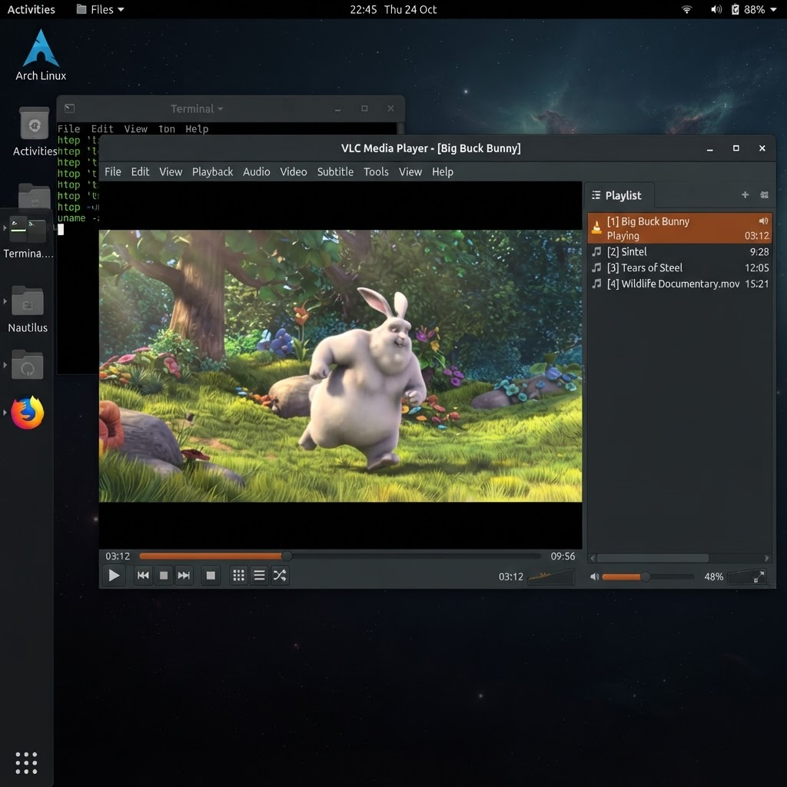The width and height of the screenshot is (787, 787).
Task: Click the square button left of the grid icon
Action: (x=211, y=575)
